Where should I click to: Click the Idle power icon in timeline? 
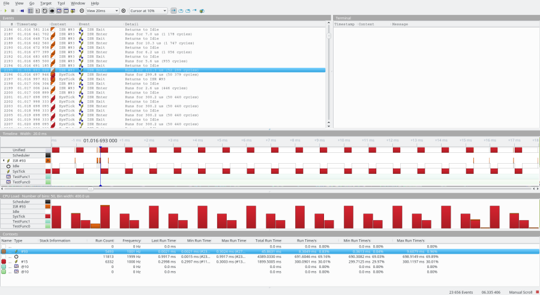point(8,166)
